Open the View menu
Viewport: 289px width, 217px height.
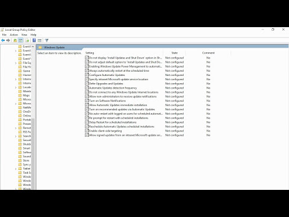pyautogui.click(x=24, y=35)
